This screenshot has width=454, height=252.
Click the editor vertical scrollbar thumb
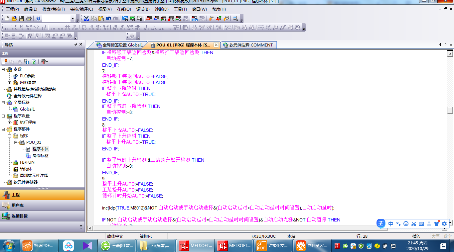[x=450, y=110]
